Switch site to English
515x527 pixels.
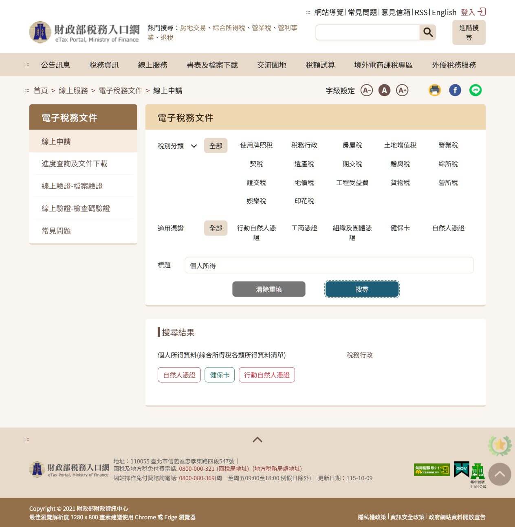444,12
